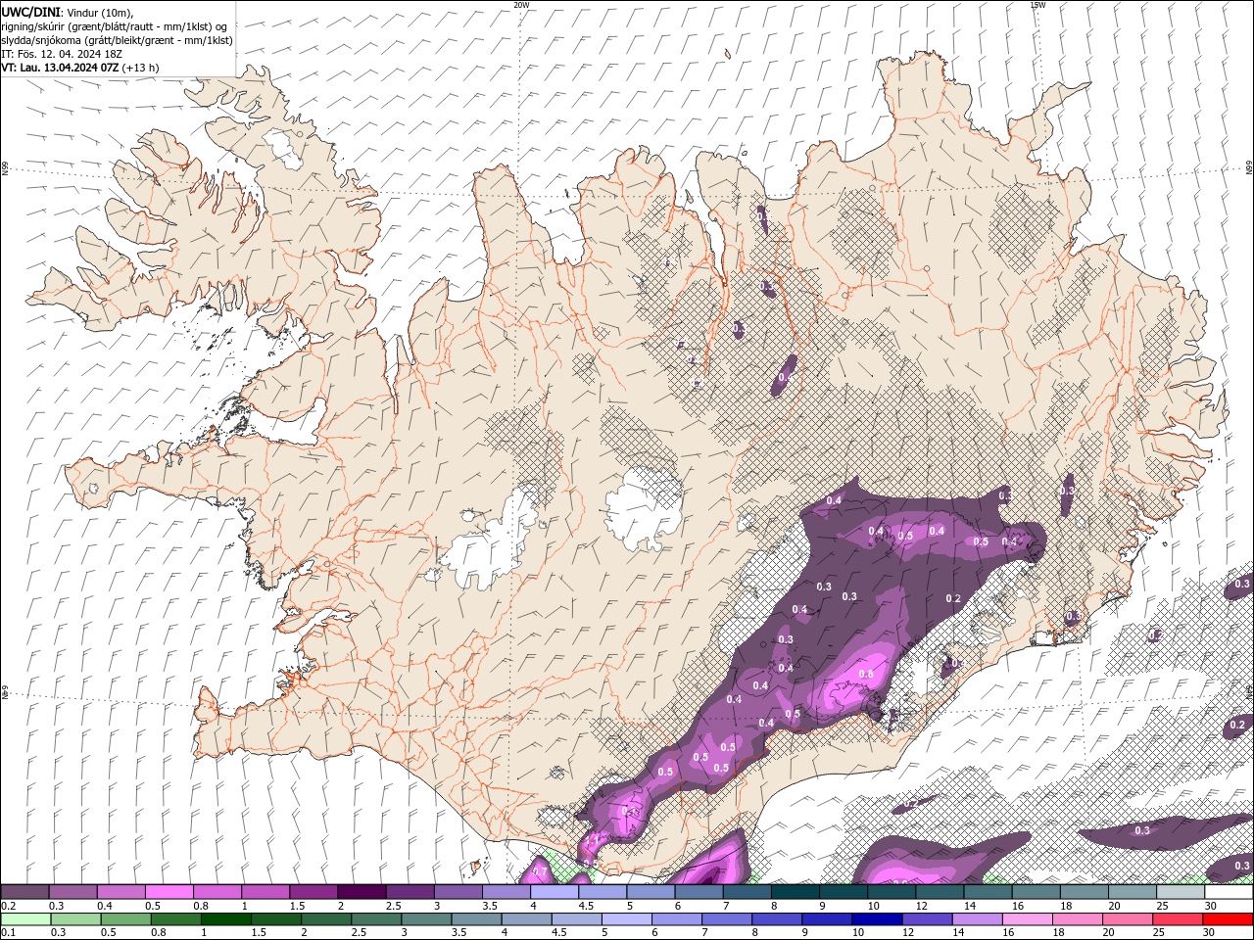The width and height of the screenshot is (1254, 940).
Task: Click the 3 swatch in upper snow legend
Action: pos(457,892)
